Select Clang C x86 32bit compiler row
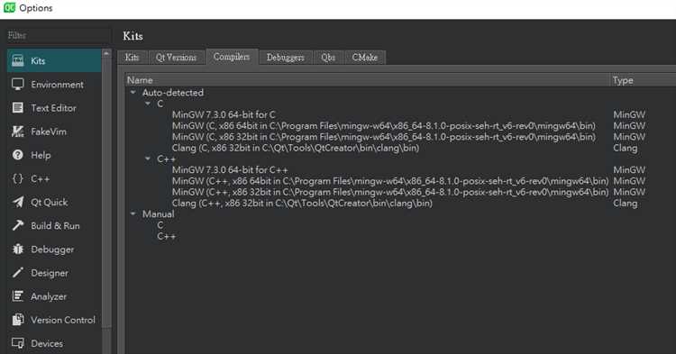Image resolution: width=676 pixels, height=354 pixels. click(296, 148)
